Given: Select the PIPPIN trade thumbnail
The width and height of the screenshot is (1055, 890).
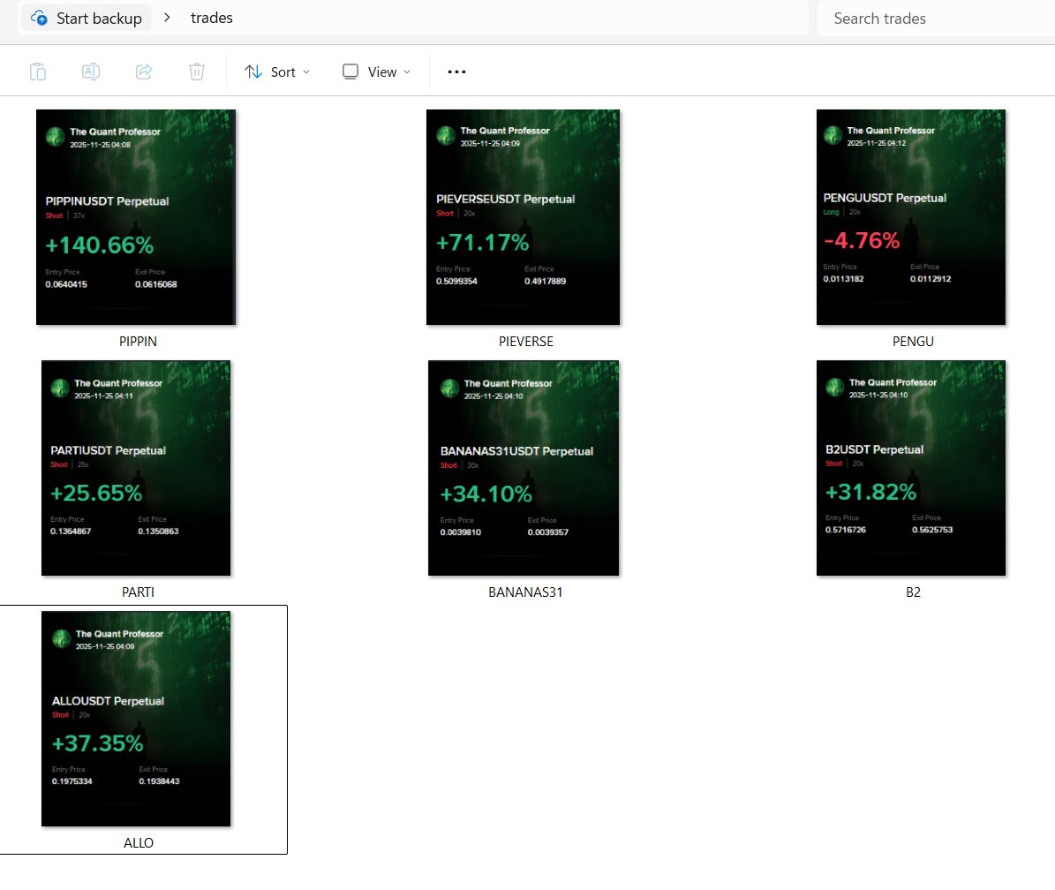Looking at the screenshot, I should [135, 216].
